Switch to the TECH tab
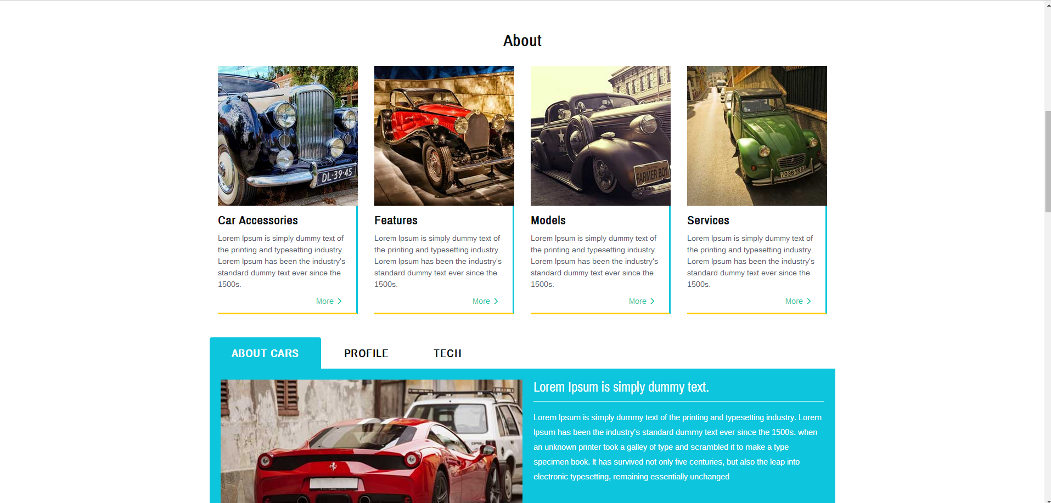The width and height of the screenshot is (1051, 503). tap(447, 353)
